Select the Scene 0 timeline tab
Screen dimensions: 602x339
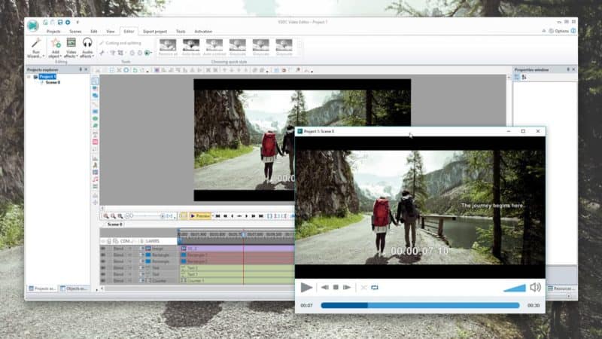click(x=114, y=224)
